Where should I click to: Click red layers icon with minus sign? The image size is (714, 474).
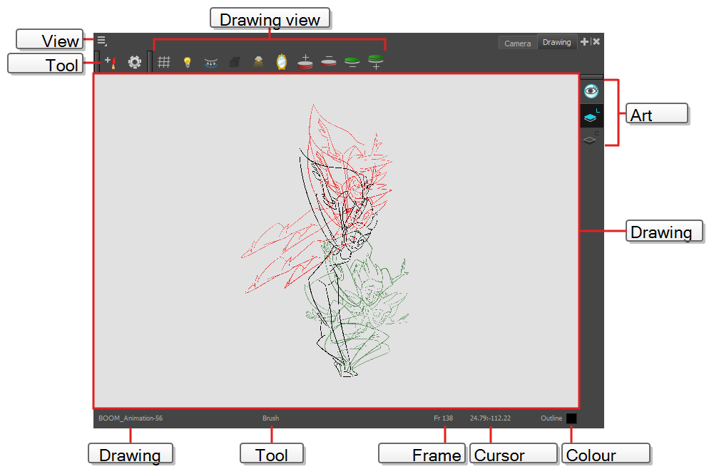[x=328, y=62]
